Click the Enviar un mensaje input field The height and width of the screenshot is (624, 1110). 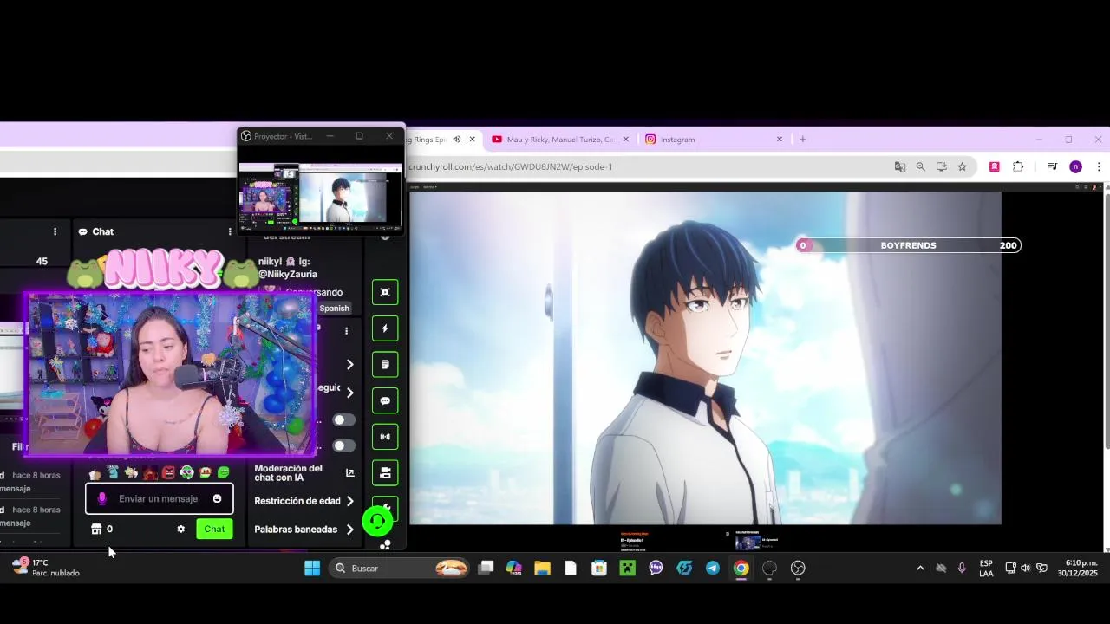pos(159,498)
